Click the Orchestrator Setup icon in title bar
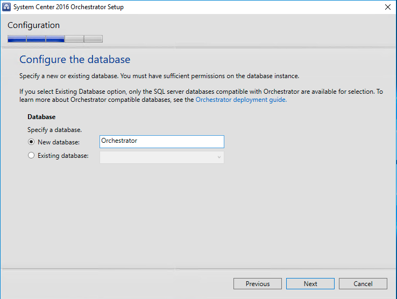This screenshot has height=299, width=397. click(7, 7)
